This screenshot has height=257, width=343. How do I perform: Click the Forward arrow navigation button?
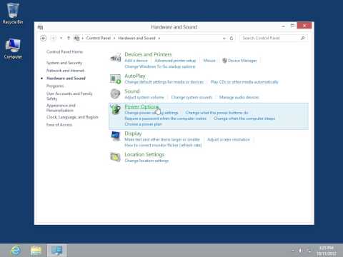54,38
